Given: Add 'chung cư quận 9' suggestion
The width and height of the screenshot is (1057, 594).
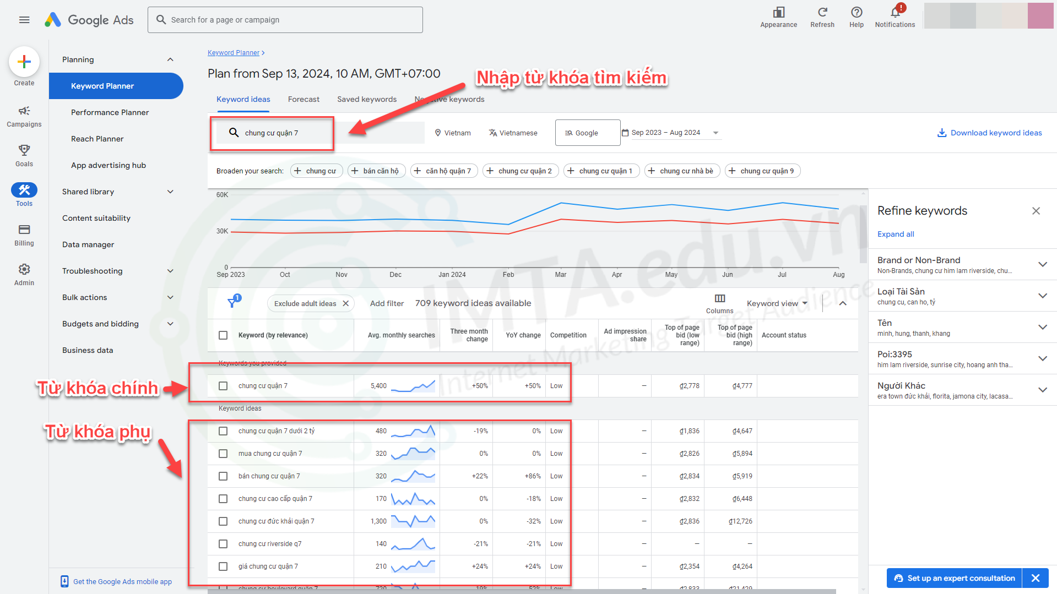Looking at the screenshot, I should pos(763,171).
